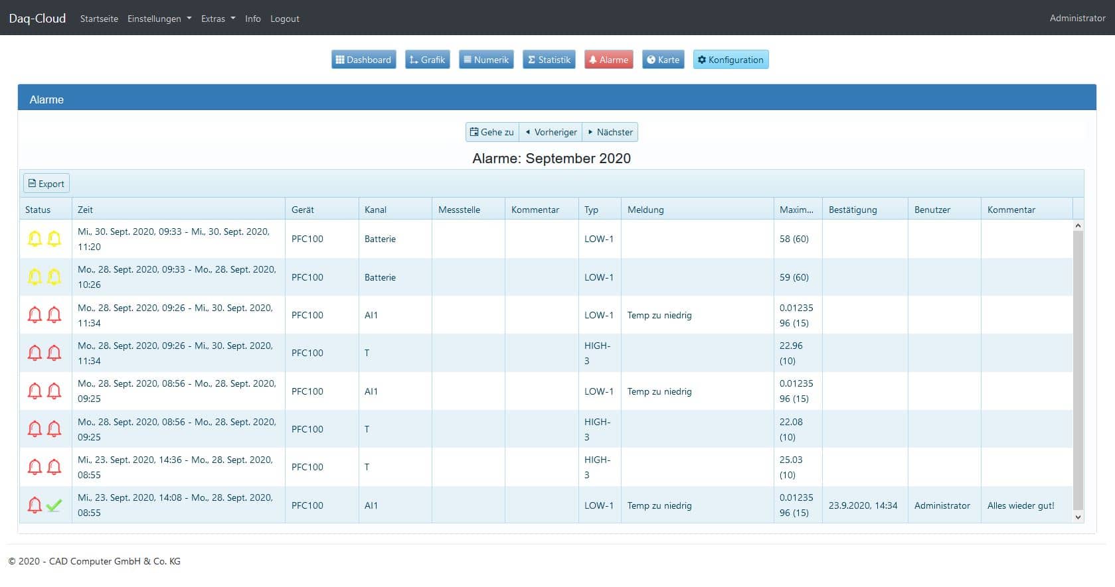Open the Karte map view
This screenshot has width=1115, height=587.
[663, 60]
